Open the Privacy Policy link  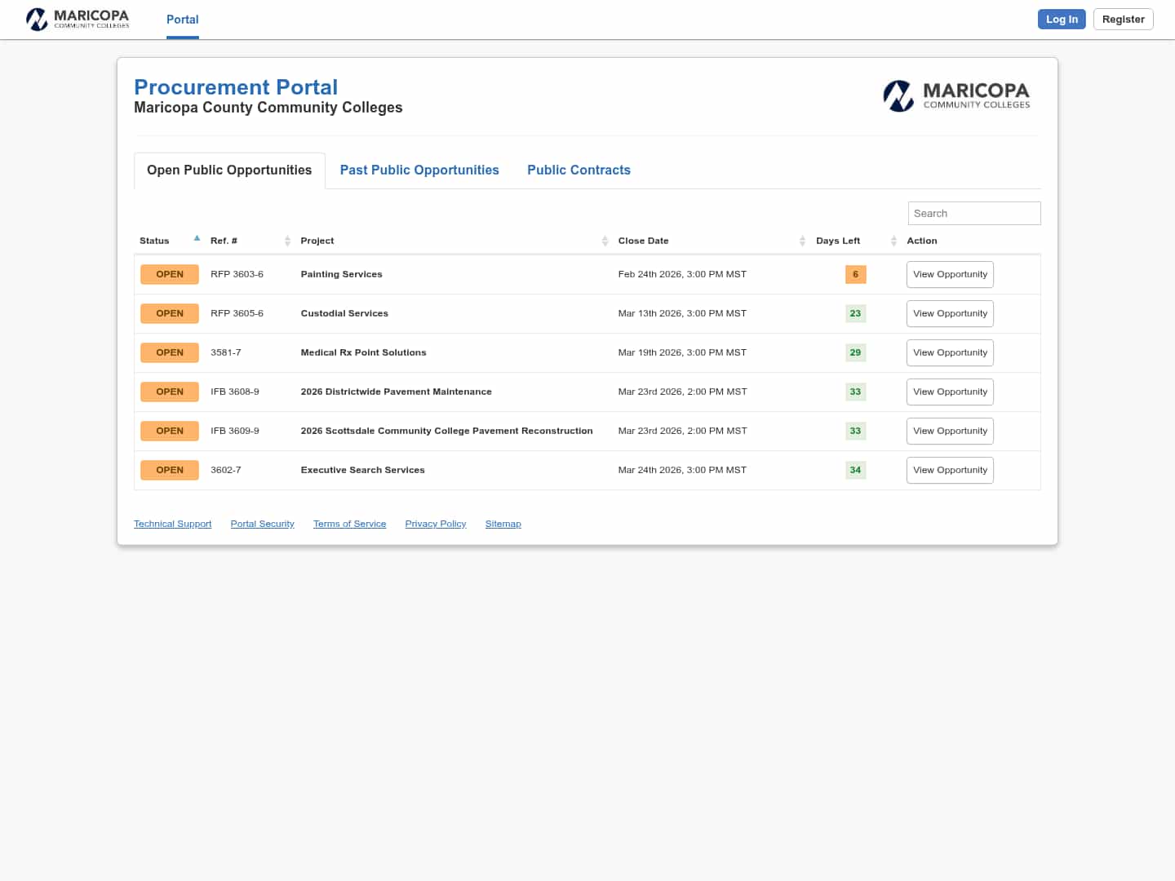click(436, 524)
